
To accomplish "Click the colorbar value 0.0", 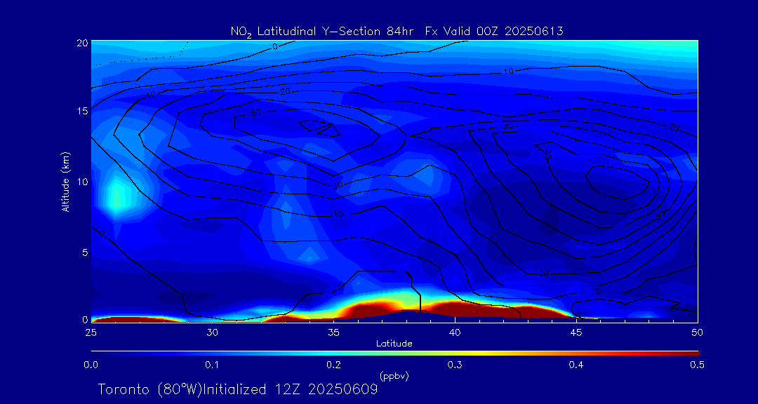I will pyautogui.click(x=91, y=365).
